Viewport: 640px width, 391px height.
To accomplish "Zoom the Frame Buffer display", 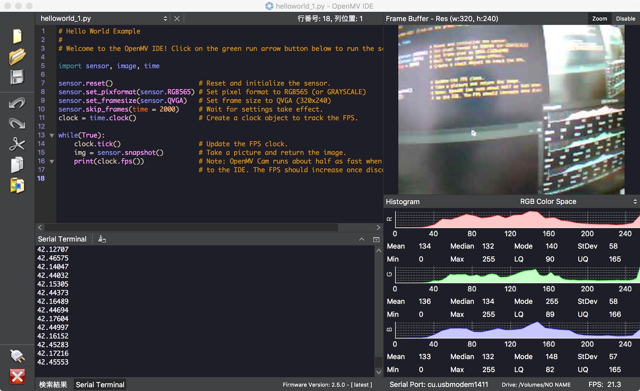I will [599, 18].
